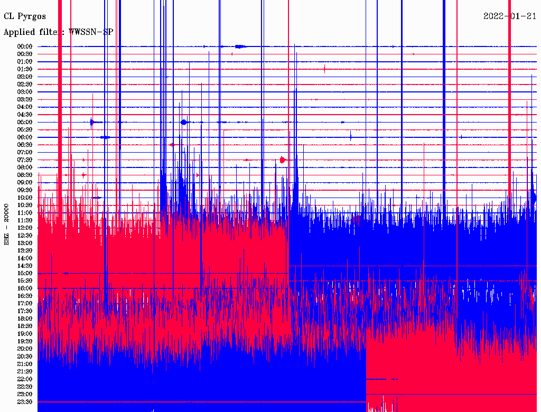
Task: Pick the 12:00 time label
Action: (25, 228)
